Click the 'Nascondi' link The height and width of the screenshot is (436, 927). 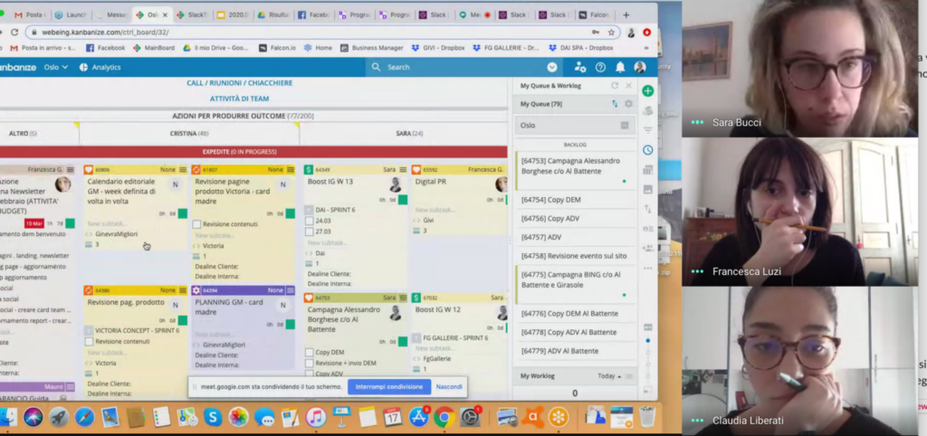[x=449, y=386]
